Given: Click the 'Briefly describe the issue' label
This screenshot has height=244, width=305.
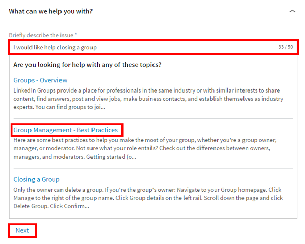Looking at the screenshot, I should [x=41, y=35].
